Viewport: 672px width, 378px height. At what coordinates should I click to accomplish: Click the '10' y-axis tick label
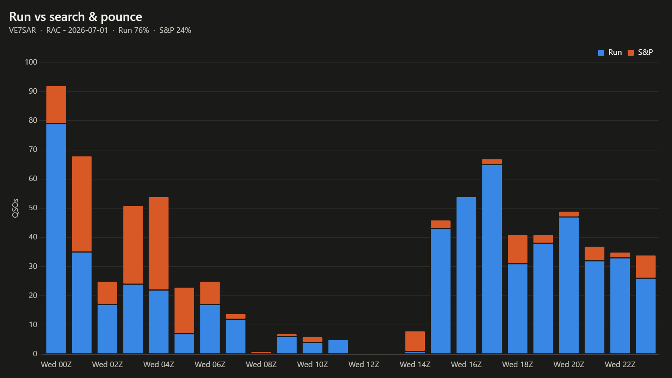pos(33,325)
